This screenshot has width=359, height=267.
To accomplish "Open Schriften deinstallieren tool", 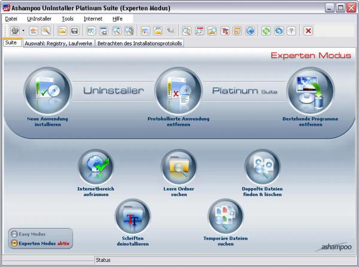I will 133,217.
